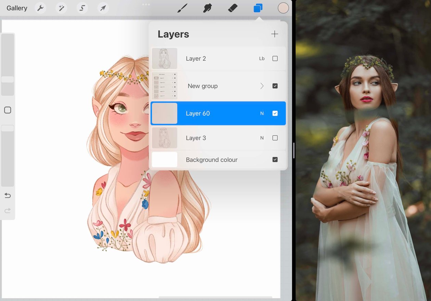Hide Layer 60 using its checkbox

click(275, 113)
